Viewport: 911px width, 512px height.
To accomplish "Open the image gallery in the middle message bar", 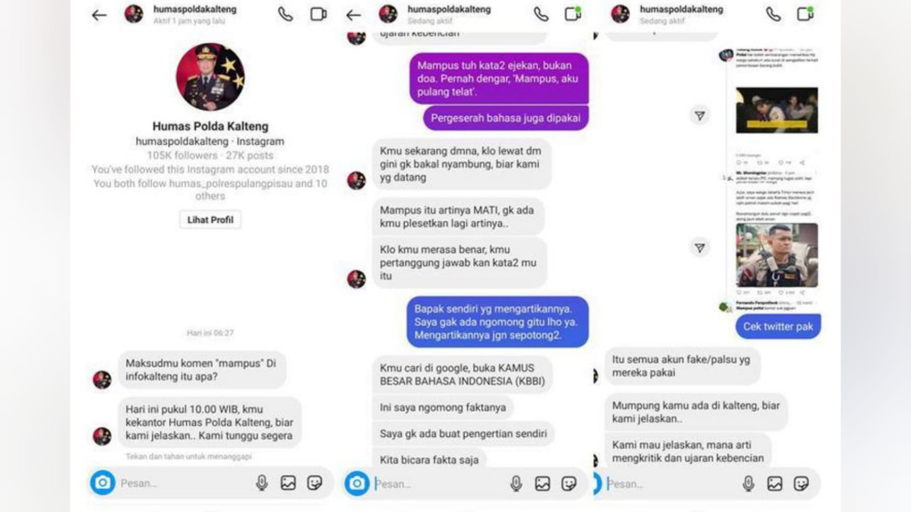I will pyautogui.click(x=543, y=484).
